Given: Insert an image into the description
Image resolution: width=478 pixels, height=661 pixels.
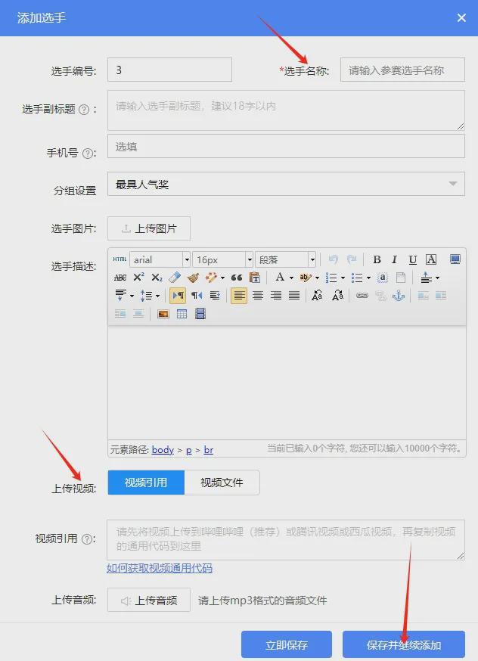Looking at the screenshot, I should pos(163,314).
